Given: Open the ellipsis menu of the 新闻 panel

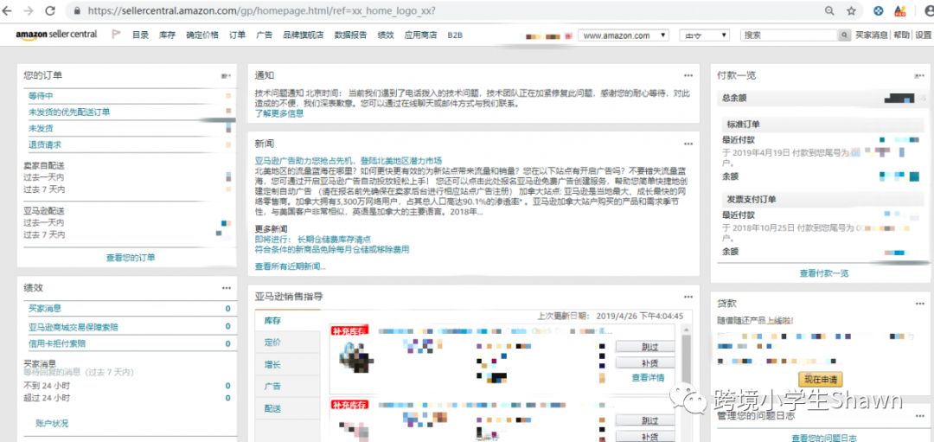Looking at the screenshot, I should pyautogui.click(x=688, y=144).
